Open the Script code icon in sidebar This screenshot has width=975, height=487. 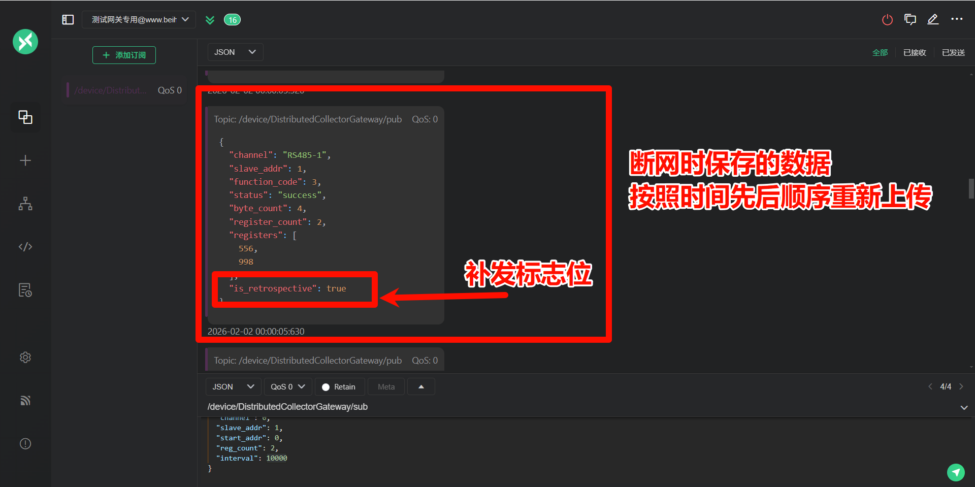(x=25, y=247)
